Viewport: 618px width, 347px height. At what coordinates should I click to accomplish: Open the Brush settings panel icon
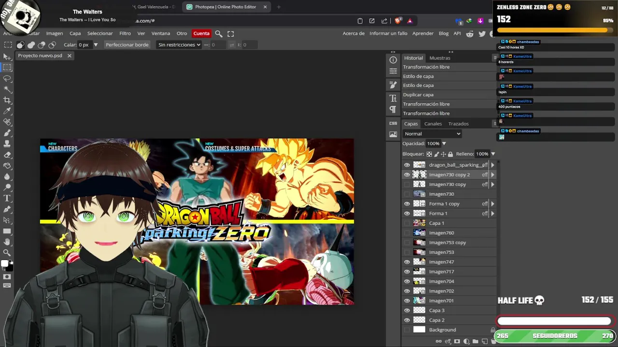[x=393, y=85]
